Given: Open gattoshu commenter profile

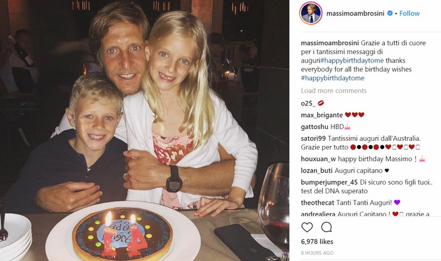Looking at the screenshot, I should click(314, 126).
